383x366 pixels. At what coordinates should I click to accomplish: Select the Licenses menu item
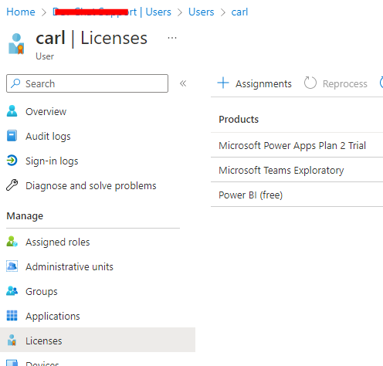tap(97, 340)
